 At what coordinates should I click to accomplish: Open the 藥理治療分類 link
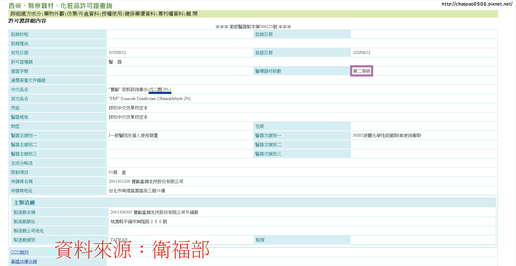tap(24, 261)
